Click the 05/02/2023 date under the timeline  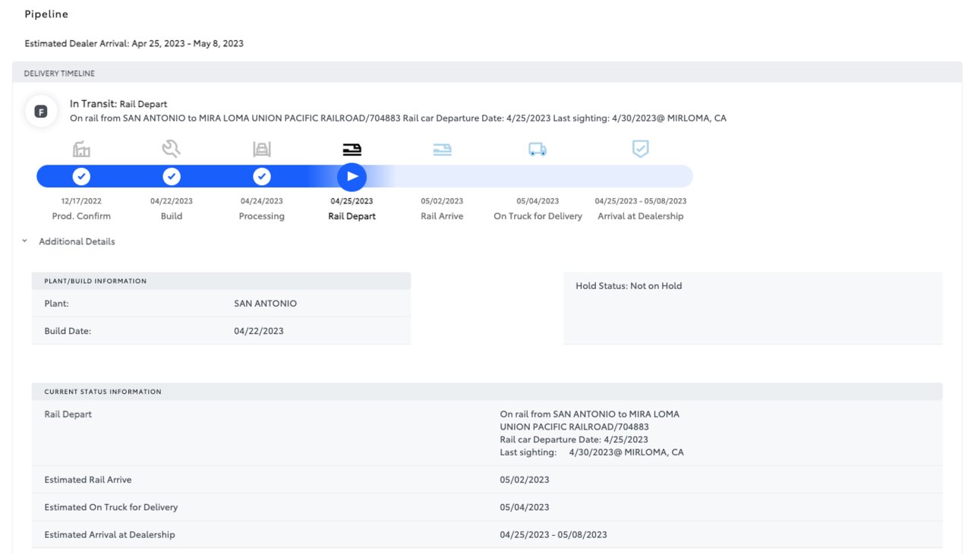pos(442,201)
